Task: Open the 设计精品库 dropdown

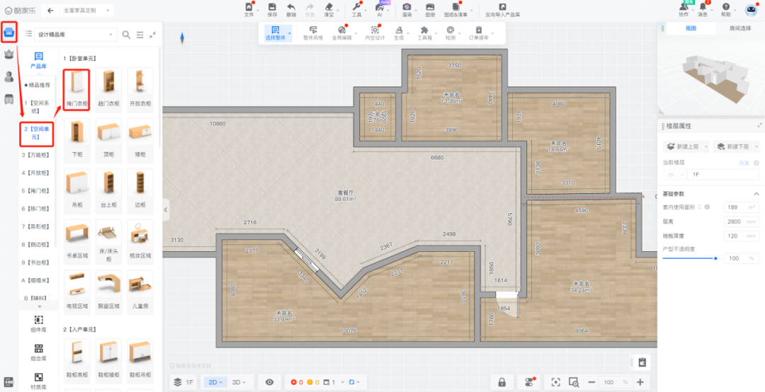Action: click(76, 35)
